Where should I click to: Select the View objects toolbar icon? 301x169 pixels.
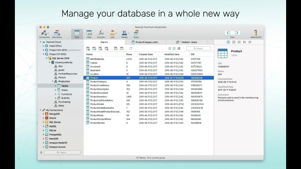89,33
